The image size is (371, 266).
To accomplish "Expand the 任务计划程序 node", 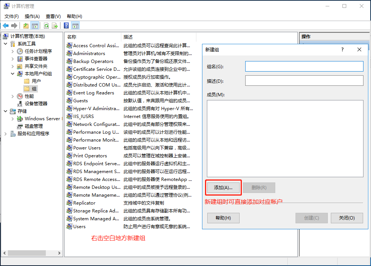I will tap(13, 51).
